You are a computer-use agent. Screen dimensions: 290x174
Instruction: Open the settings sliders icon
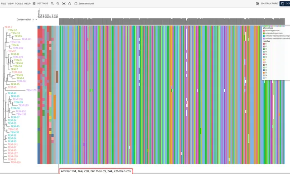(34, 4)
